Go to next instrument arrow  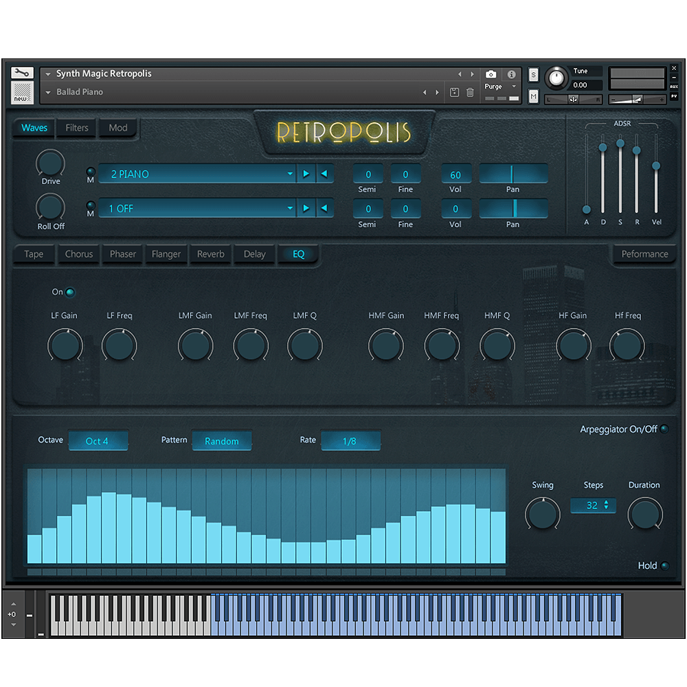[472, 74]
